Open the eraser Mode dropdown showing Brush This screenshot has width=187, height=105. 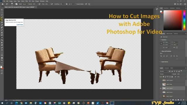point(25,4)
